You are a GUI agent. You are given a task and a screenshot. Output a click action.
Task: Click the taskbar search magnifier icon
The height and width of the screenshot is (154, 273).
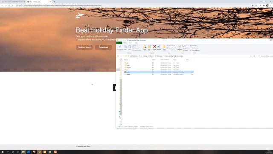pos(8,152)
